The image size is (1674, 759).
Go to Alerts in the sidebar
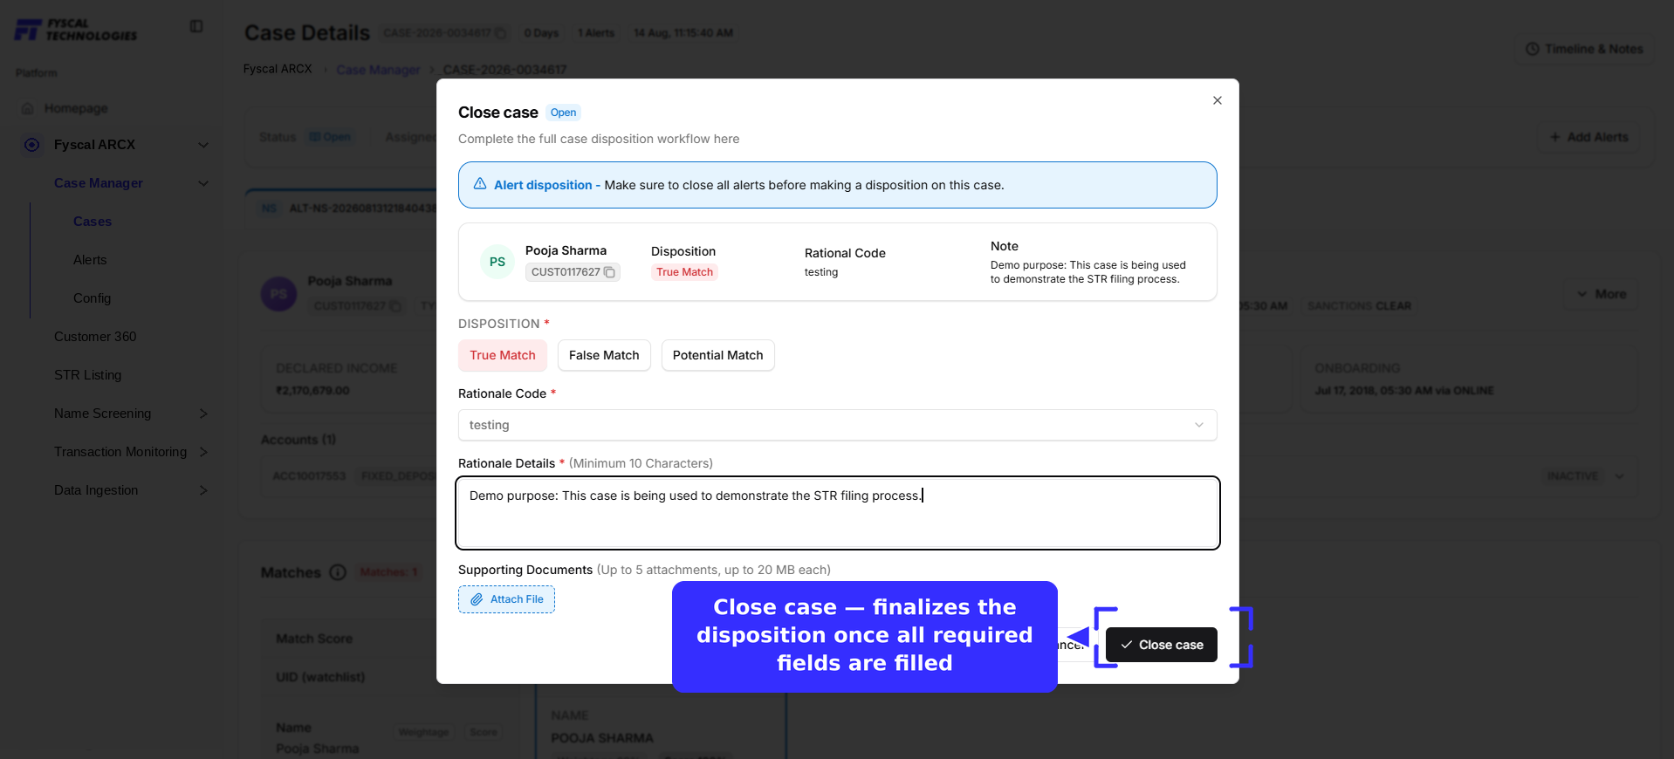coord(90,260)
